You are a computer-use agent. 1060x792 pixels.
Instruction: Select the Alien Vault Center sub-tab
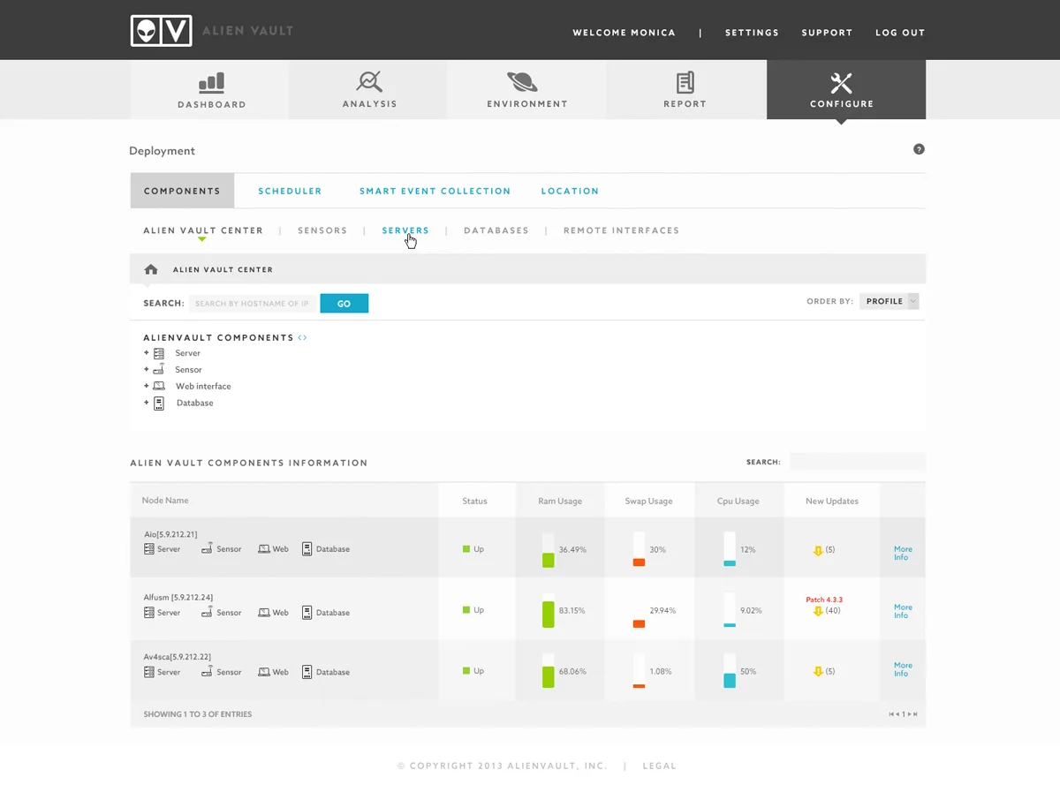pyautogui.click(x=203, y=230)
